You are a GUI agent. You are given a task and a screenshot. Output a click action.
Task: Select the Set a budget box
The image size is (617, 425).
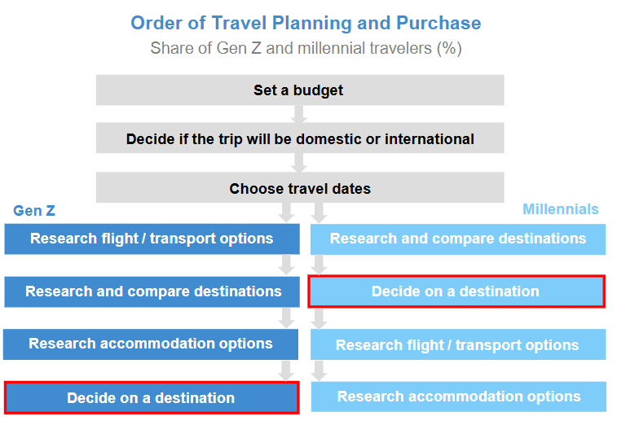coord(299,90)
